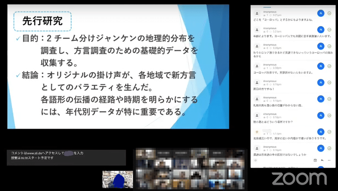Highlight the 南口の方ですね comment
The image size is (338, 191).
(321, 83)
